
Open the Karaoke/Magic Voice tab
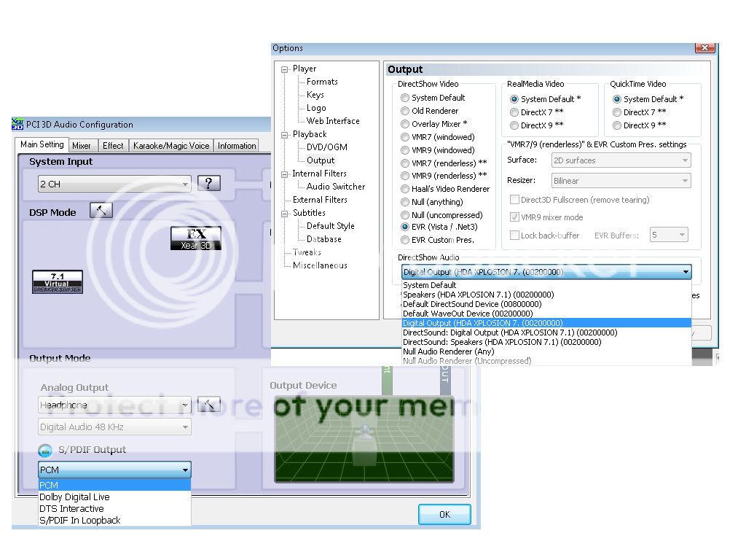point(171,146)
